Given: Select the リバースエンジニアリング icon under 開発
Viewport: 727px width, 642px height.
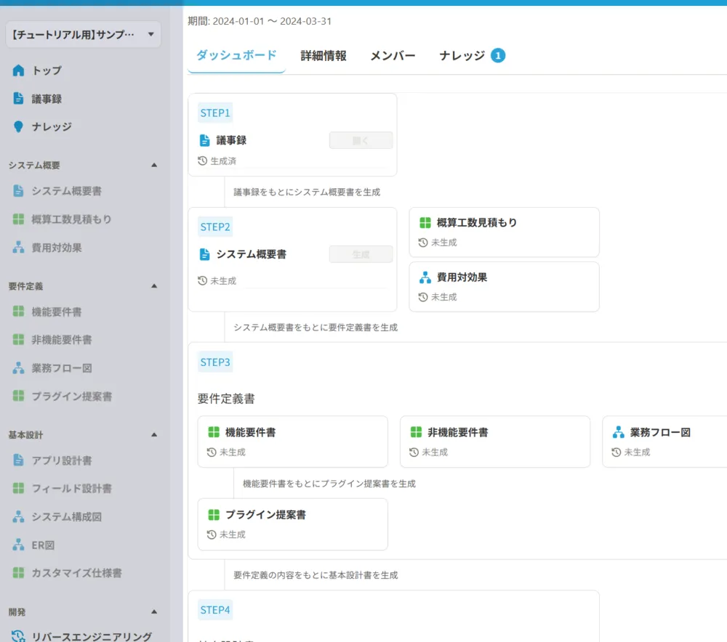Looking at the screenshot, I should coord(18,635).
